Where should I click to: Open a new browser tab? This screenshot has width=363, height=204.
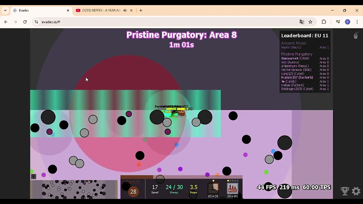141,10
